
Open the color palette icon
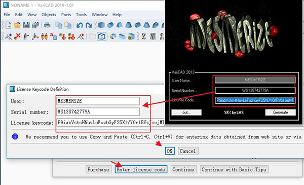[113, 36]
